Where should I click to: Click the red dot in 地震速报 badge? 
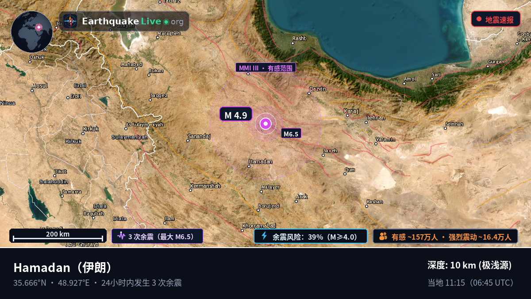(x=479, y=19)
